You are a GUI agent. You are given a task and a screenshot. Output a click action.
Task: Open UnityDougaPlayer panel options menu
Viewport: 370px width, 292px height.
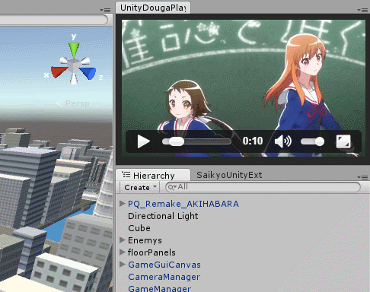[x=362, y=10]
